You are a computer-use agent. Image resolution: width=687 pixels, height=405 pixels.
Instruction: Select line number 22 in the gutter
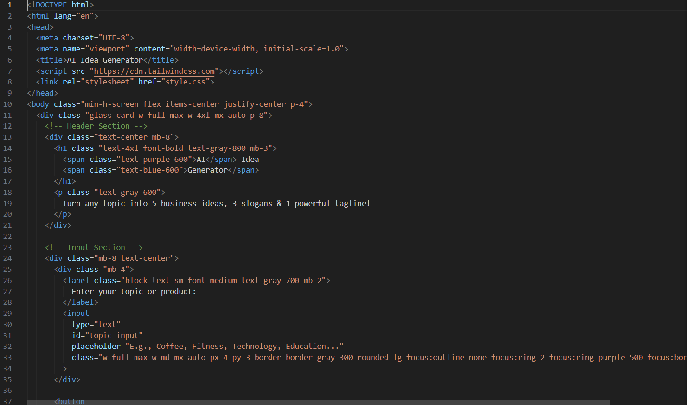tap(7, 236)
